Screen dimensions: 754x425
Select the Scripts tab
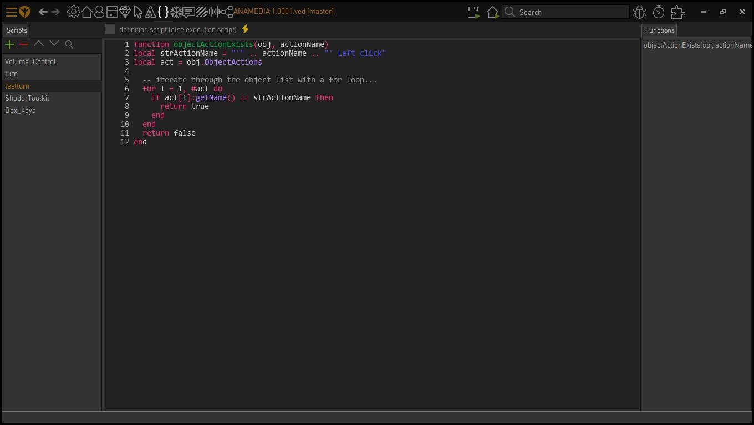tap(17, 30)
